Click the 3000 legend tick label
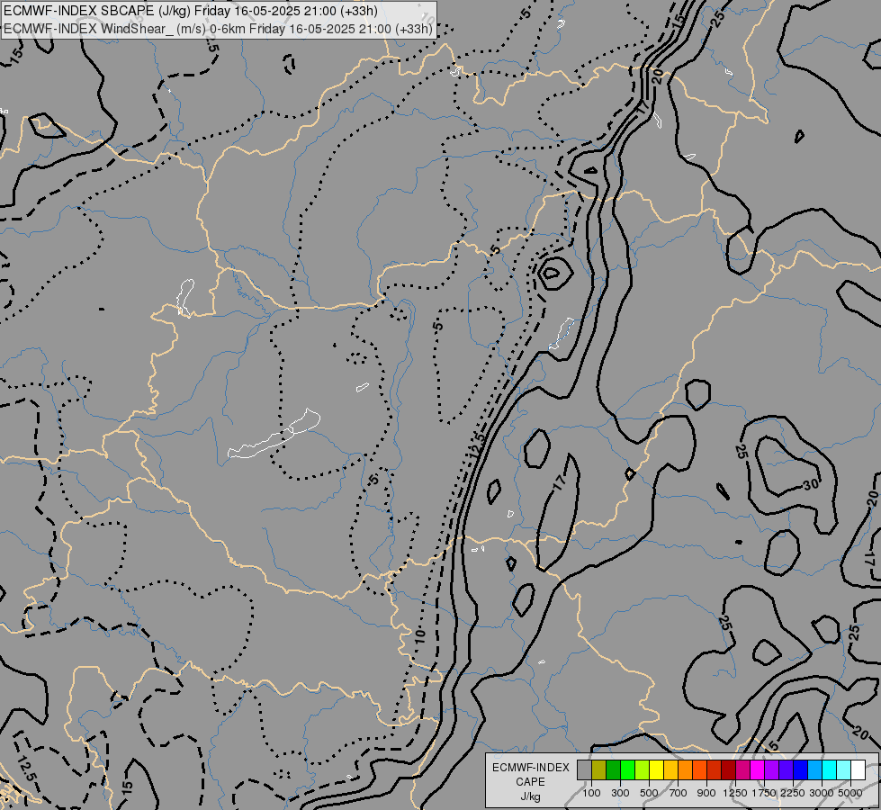Screen dimensions: 881x810 coord(822,793)
